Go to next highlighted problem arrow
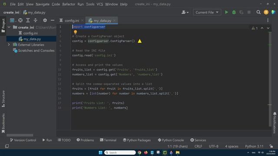 click(x=268, y=28)
